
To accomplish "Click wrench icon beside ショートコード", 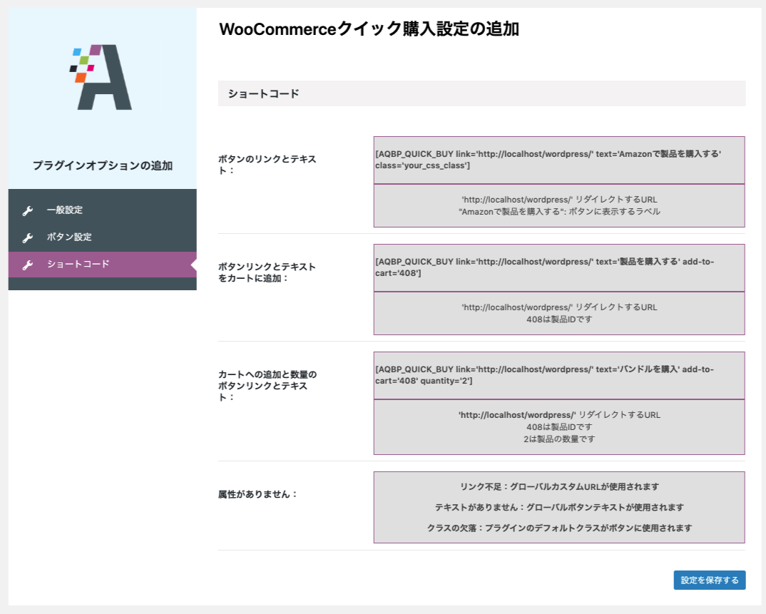I will click(x=28, y=265).
